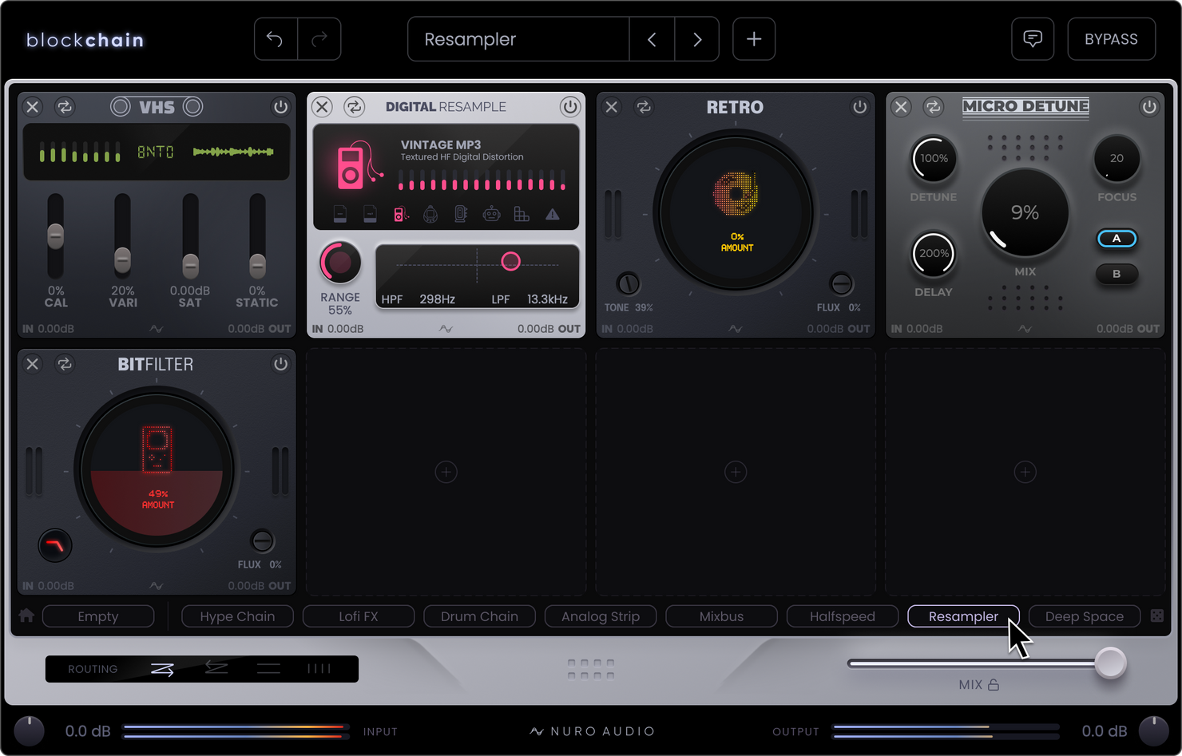
Task: Choose the warning triangle resample mode icon
Action: click(552, 214)
